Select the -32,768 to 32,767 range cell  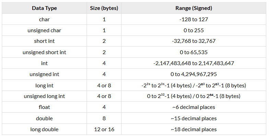pyautogui.click(x=194, y=41)
